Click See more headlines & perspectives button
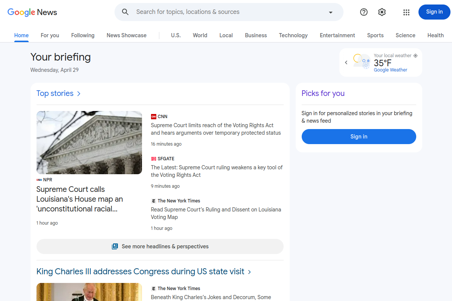The height and width of the screenshot is (301, 452). click(160, 246)
